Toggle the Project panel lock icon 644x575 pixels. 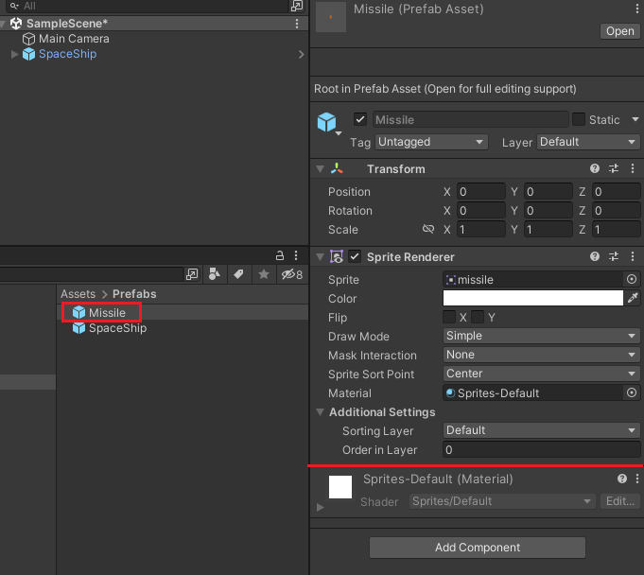[x=280, y=255]
